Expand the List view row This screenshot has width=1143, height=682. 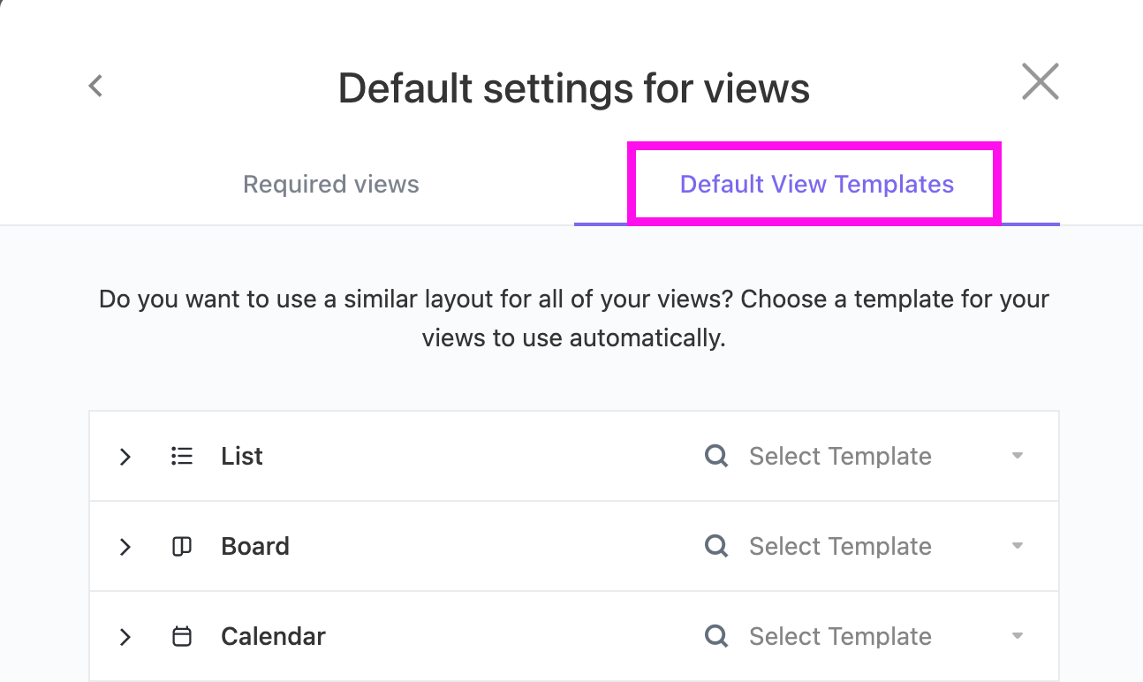coord(125,457)
